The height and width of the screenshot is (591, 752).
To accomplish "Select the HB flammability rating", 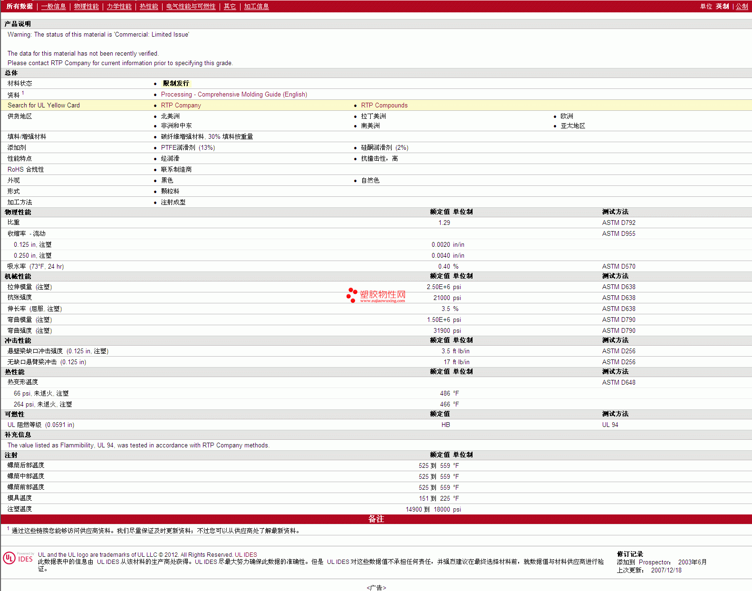I will coord(445,425).
